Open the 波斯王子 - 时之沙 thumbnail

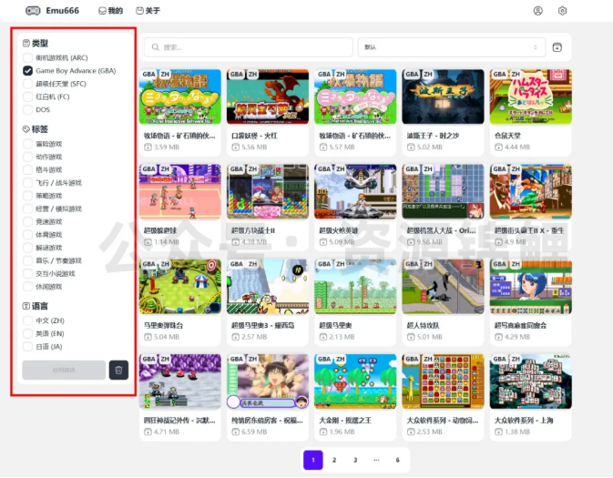click(443, 97)
